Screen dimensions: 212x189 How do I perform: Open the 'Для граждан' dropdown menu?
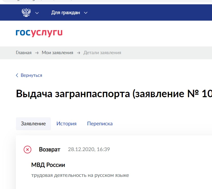coord(69,13)
